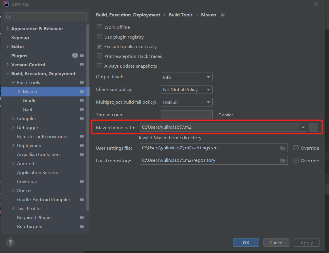Uncheck Execute goals recursively
This screenshot has height=253, width=329.
(99, 47)
